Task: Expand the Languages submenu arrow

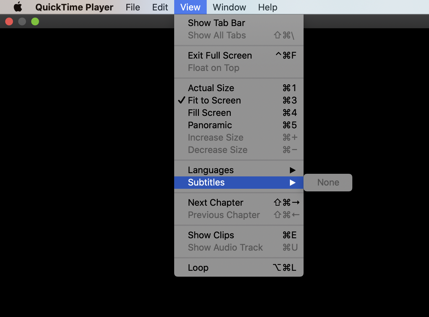Action: (x=292, y=170)
